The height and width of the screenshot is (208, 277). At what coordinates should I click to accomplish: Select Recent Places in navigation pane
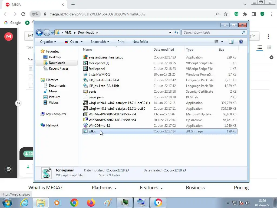(x=58, y=69)
